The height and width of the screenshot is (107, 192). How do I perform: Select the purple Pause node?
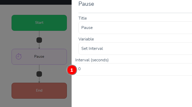tap(39, 57)
